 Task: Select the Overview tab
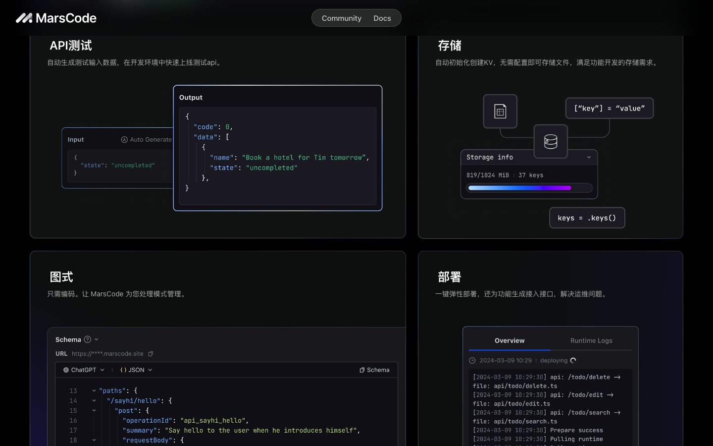509,340
